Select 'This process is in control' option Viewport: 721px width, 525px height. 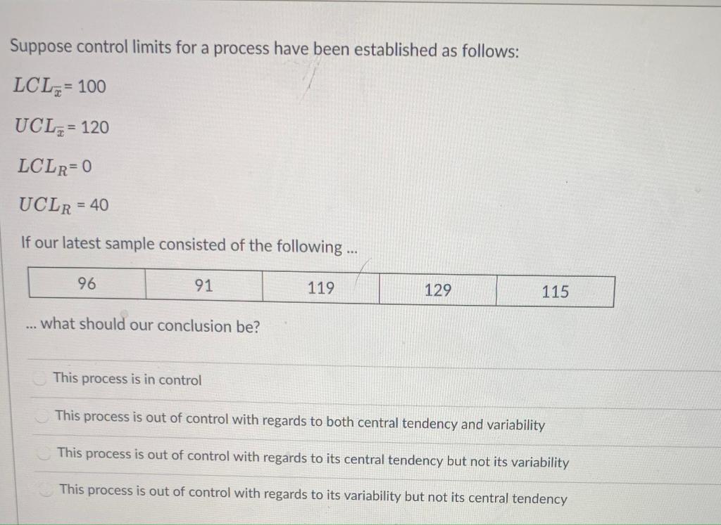point(127,380)
